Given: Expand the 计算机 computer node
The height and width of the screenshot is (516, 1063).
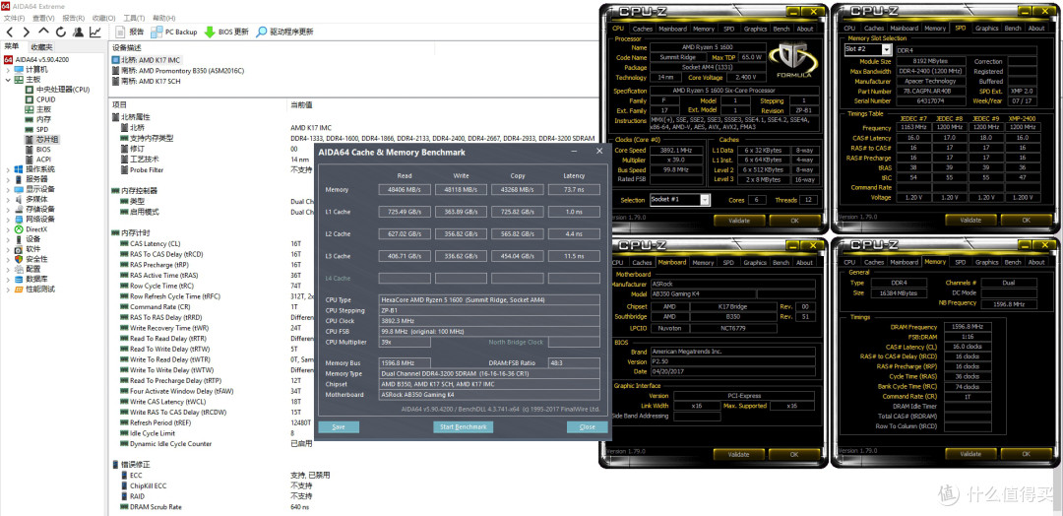Looking at the screenshot, I should click(8, 69).
